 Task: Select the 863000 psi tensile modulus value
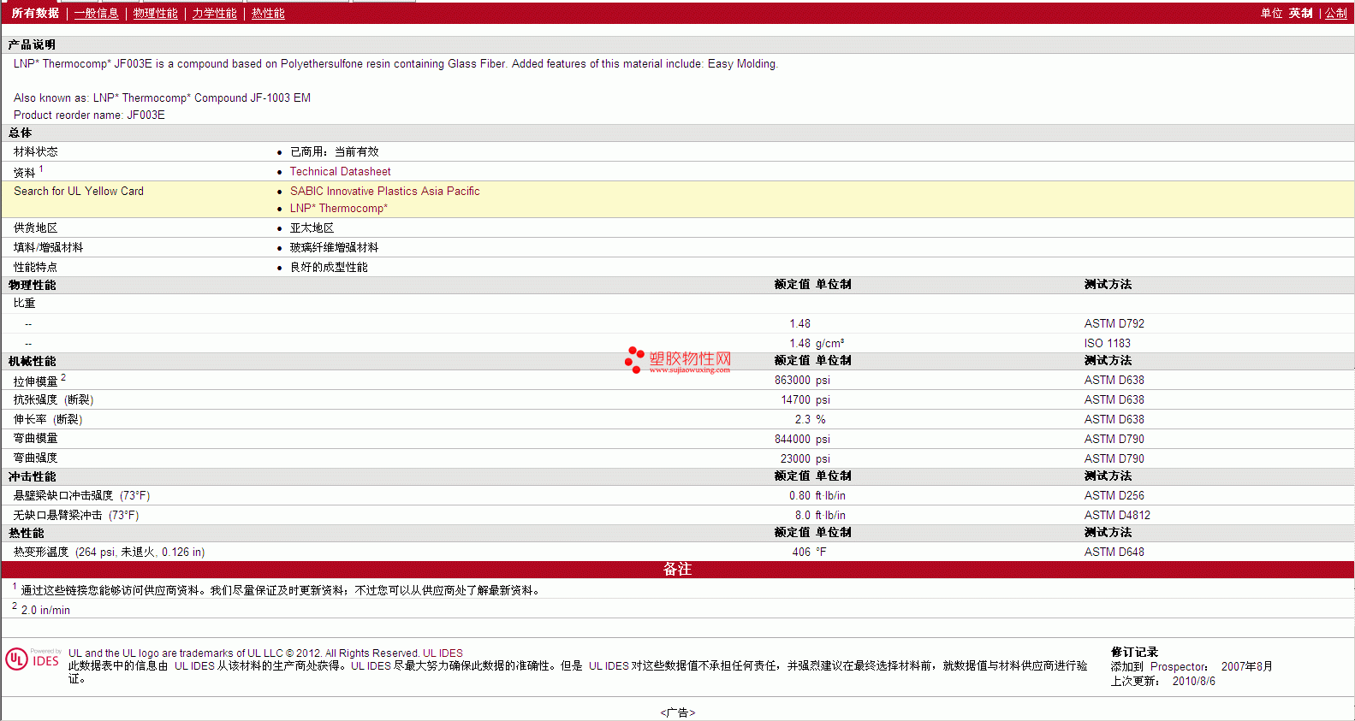[802, 380]
